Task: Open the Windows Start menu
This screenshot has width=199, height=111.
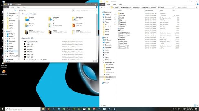Action: pyautogui.click(x=2, y=109)
